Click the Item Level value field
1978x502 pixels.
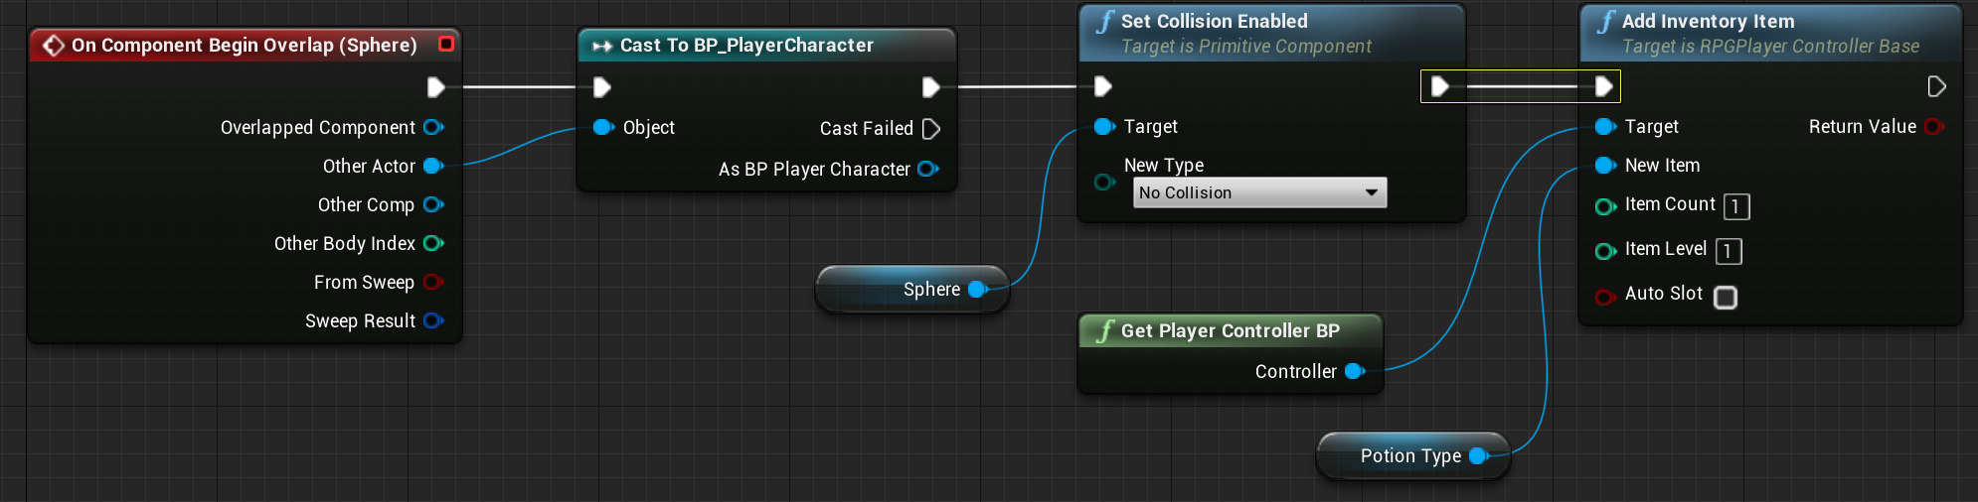(1728, 251)
